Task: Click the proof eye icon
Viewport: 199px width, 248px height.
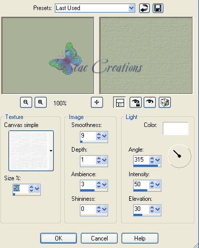Action: pos(150,102)
